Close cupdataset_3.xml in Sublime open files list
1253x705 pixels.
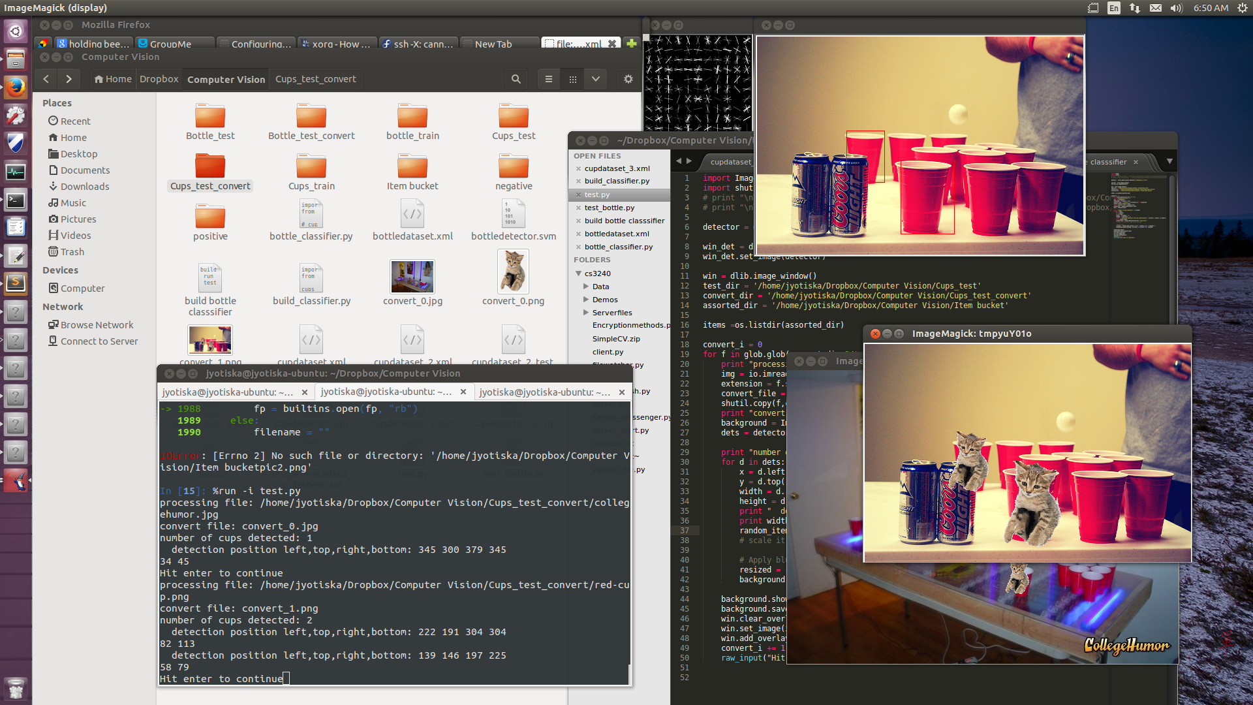[x=578, y=168]
